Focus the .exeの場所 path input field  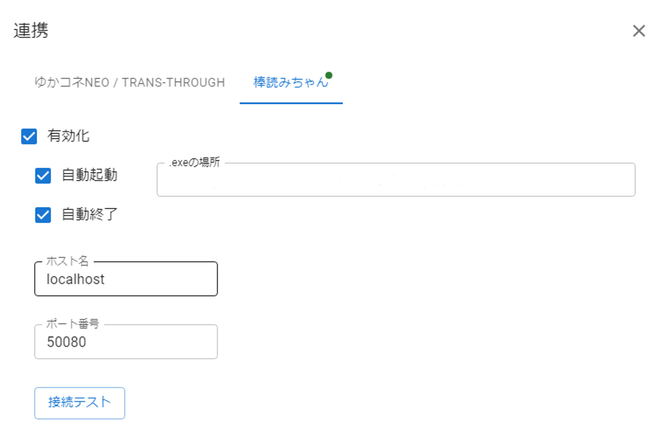[395, 180]
